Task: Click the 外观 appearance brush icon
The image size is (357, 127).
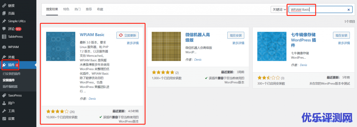Action: tap(4, 57)
